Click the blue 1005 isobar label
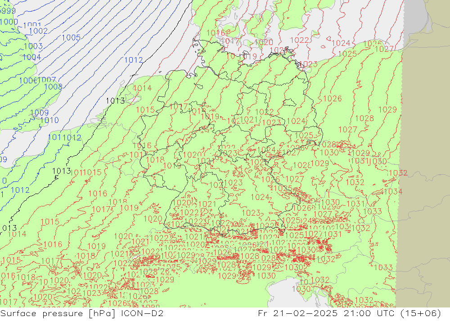Viewport: 450px width, 330px height. 71,38
